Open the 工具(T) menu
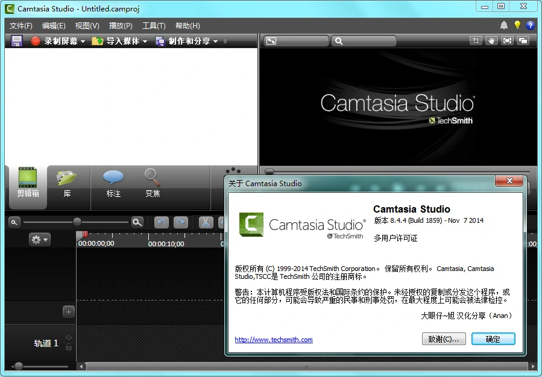 (154, 26)
